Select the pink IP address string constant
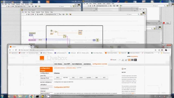This screenshot has width=174, height=98. click(x=32, y=40)
